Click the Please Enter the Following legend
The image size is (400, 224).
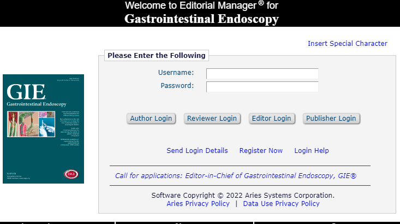[x=156, y=55]
